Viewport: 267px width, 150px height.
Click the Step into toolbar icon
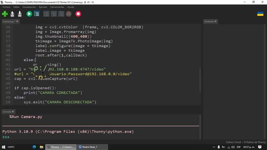click(54, 14)
